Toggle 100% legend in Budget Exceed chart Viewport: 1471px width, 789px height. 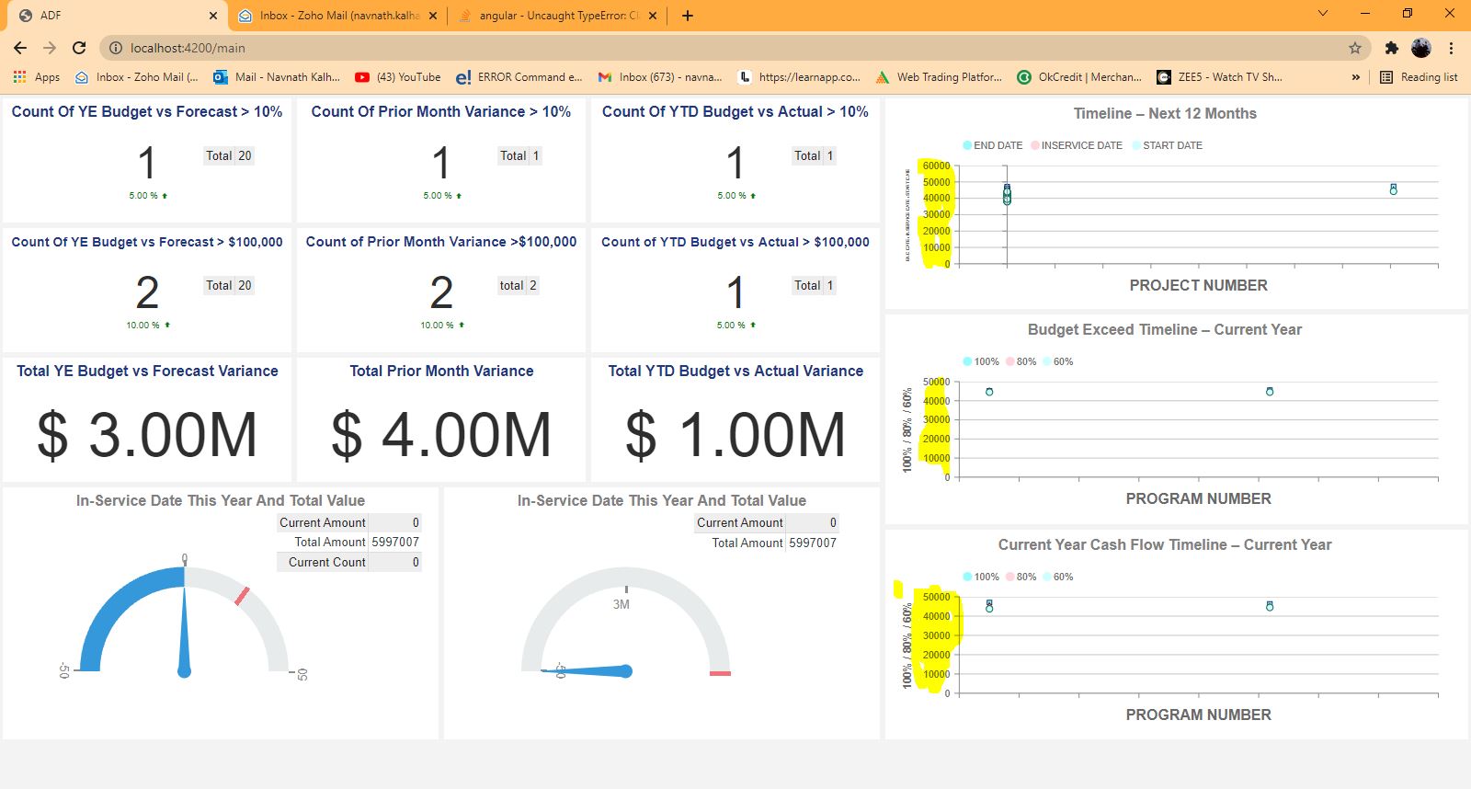[980, 361]
